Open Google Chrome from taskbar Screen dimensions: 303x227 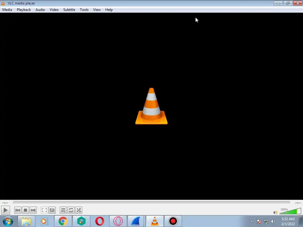(x=63, y=221)
